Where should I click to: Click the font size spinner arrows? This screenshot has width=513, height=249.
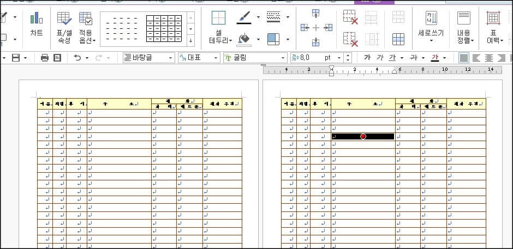click(x=348, y=58)
